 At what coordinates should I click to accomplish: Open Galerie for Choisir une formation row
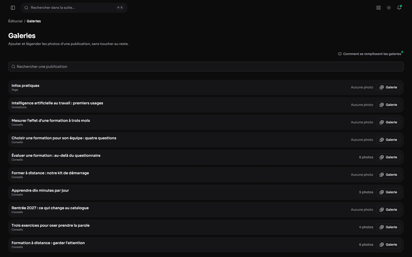coord(388,140)
